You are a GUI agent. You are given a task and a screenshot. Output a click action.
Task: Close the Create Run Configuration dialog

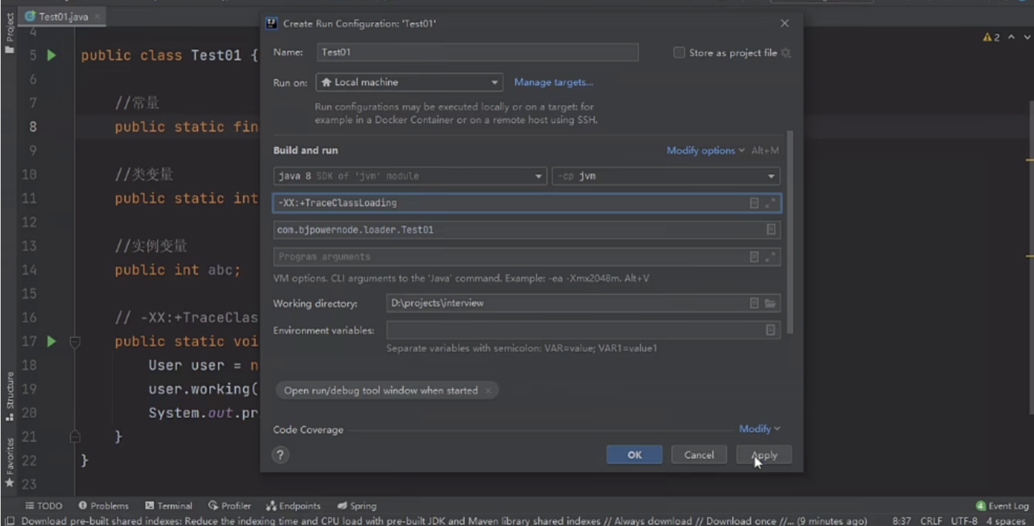coord(784,23)
